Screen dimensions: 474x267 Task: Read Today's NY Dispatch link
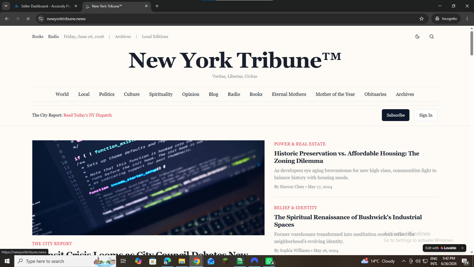[x=88, y=115]
